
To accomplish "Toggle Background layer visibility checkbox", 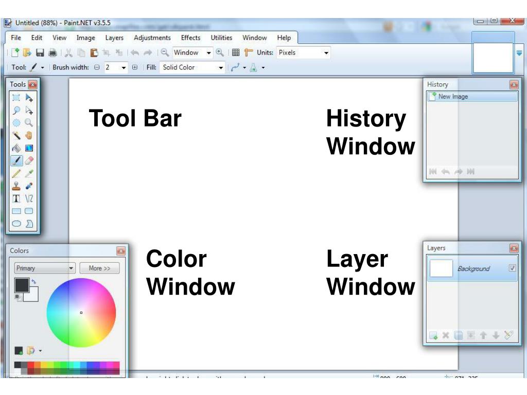I will click(x=512, y=268).
